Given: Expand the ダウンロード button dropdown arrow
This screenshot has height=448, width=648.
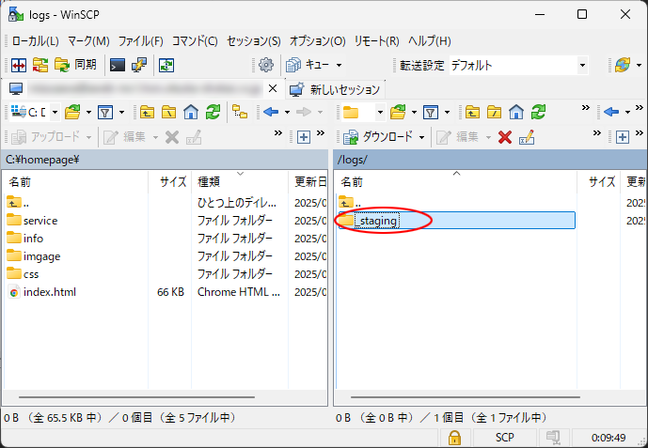Looking at the screenshot, I should (422, 137).
